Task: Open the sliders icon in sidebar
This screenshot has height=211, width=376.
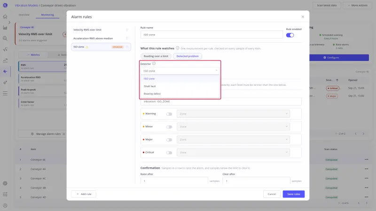Action: [5, 194]
